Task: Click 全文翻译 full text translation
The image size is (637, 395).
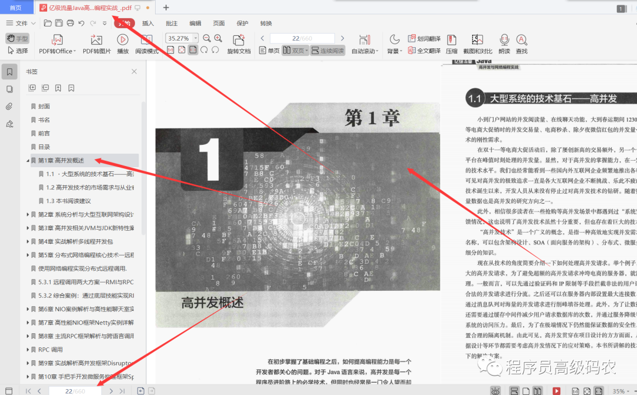Action: point(424,51)
